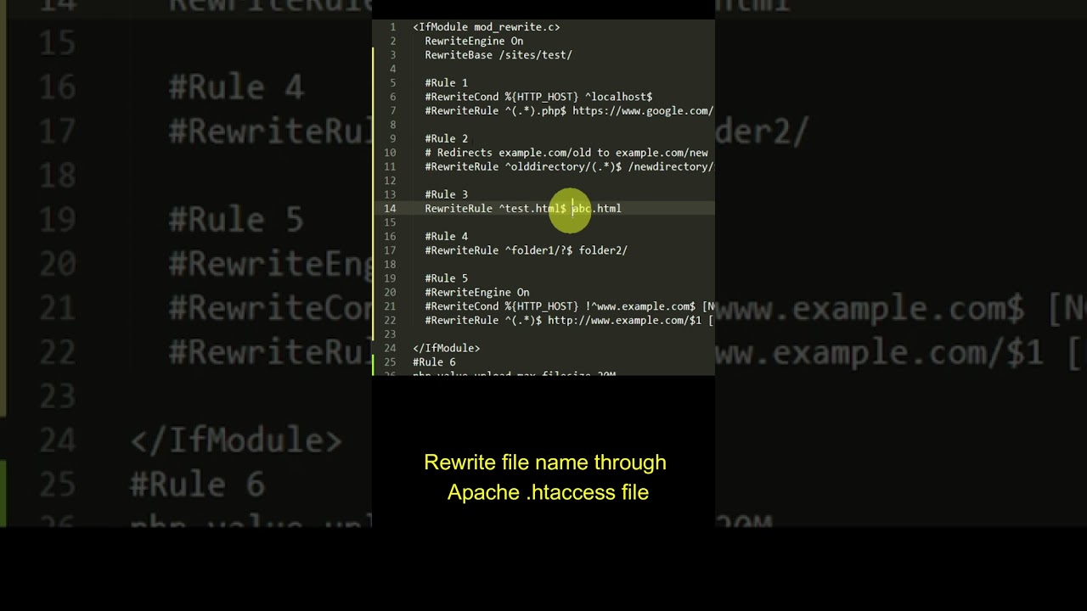The width and height of the screenshot is (1087, 611).
Task: Click the yellow caption 'Rewrite file name through'
Action: click(545, 462)
